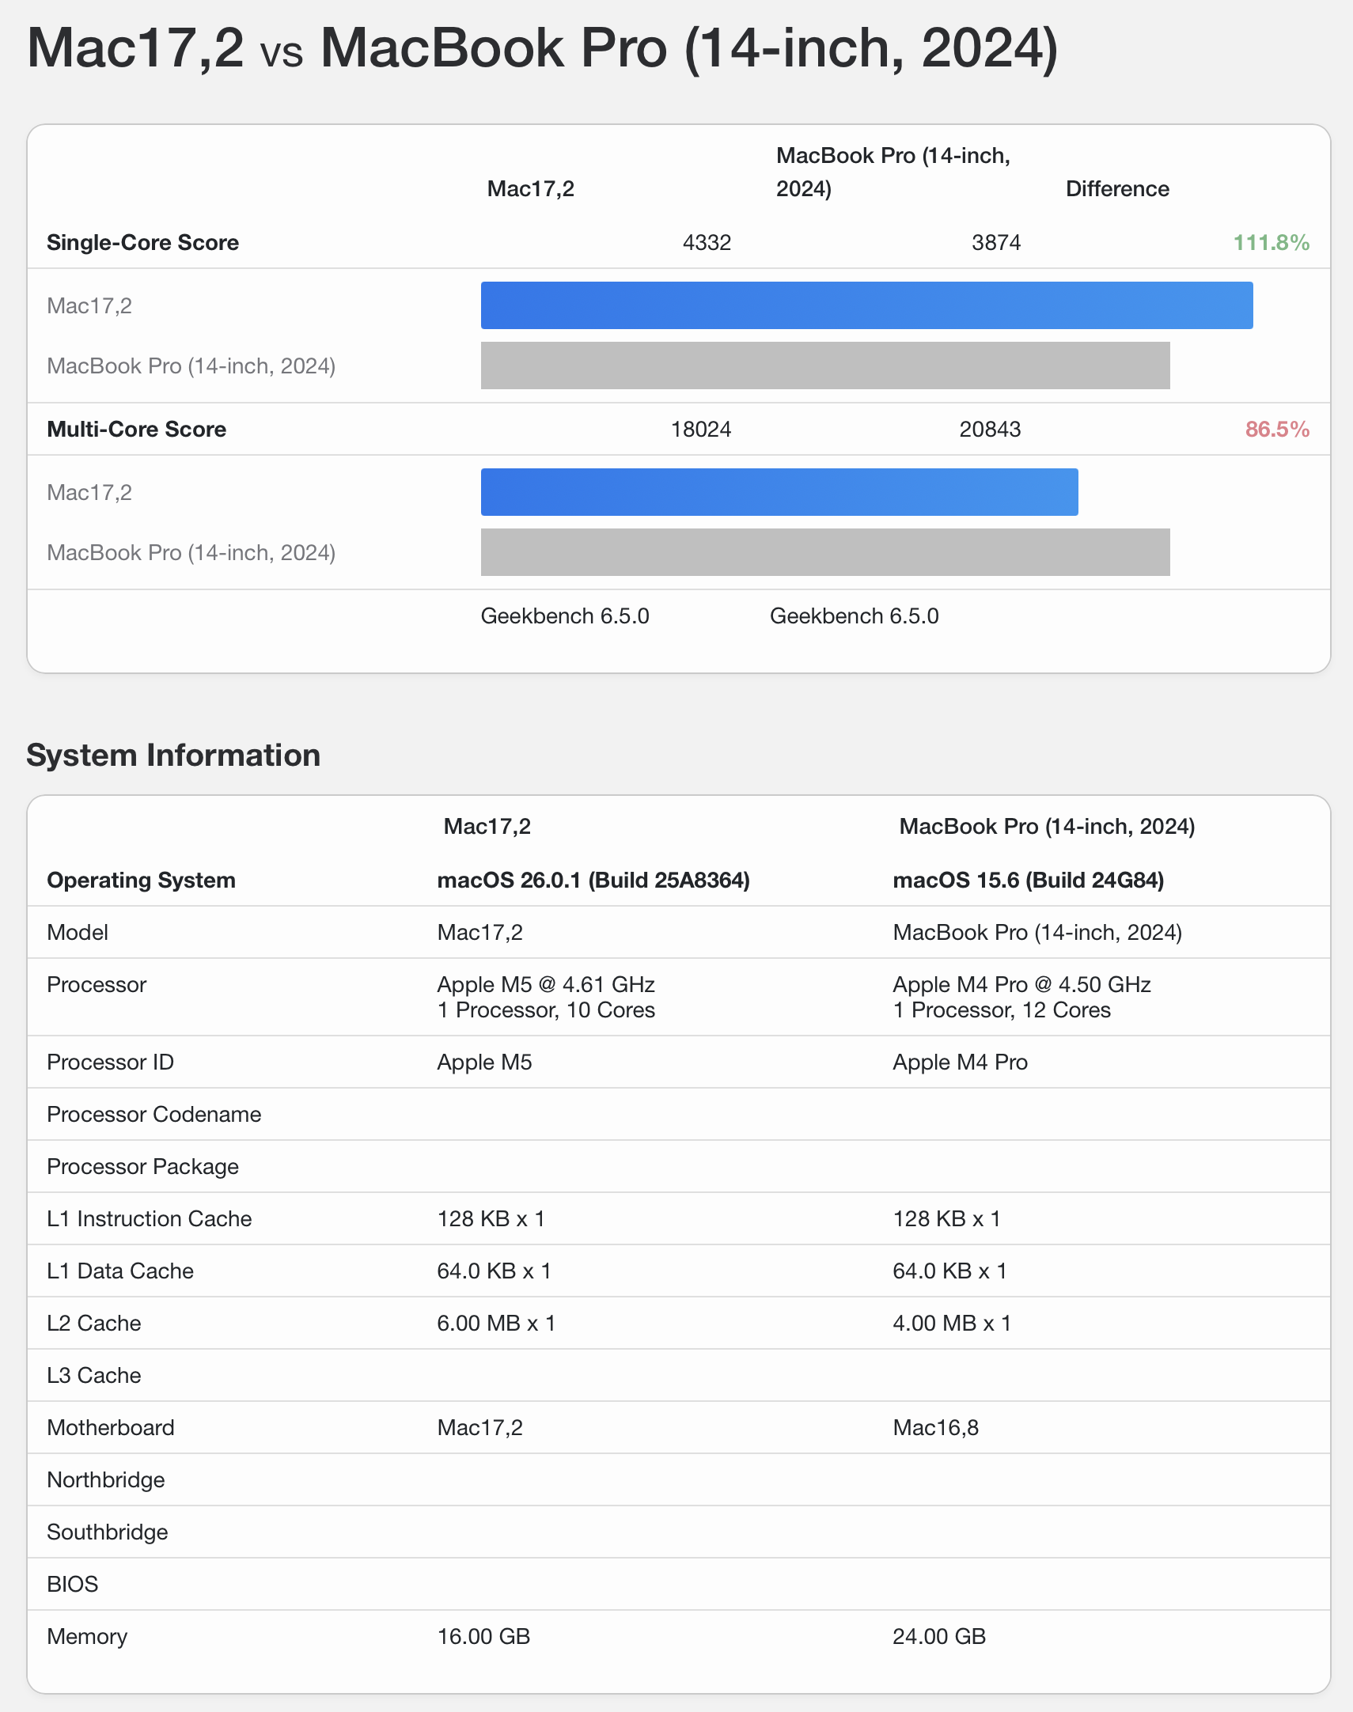This screenshot has height=1712, width=1353.
Task: Click the page title comparison heading
Action: pos(542,49)
